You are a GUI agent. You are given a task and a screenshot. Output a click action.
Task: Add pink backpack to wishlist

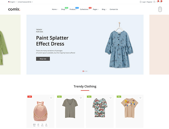pos(51,98)
